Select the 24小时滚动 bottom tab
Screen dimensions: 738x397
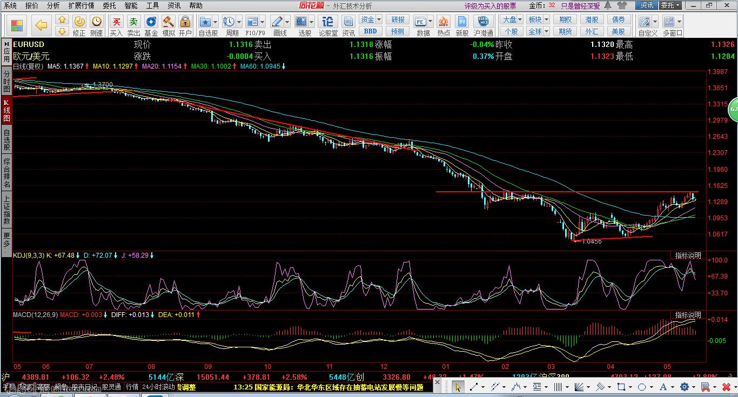point(158,387)
